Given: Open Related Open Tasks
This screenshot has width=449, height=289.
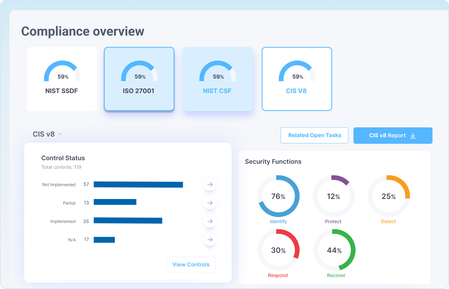Looking at the screenshot, I should pyautogui.click(x=314, y=135).
